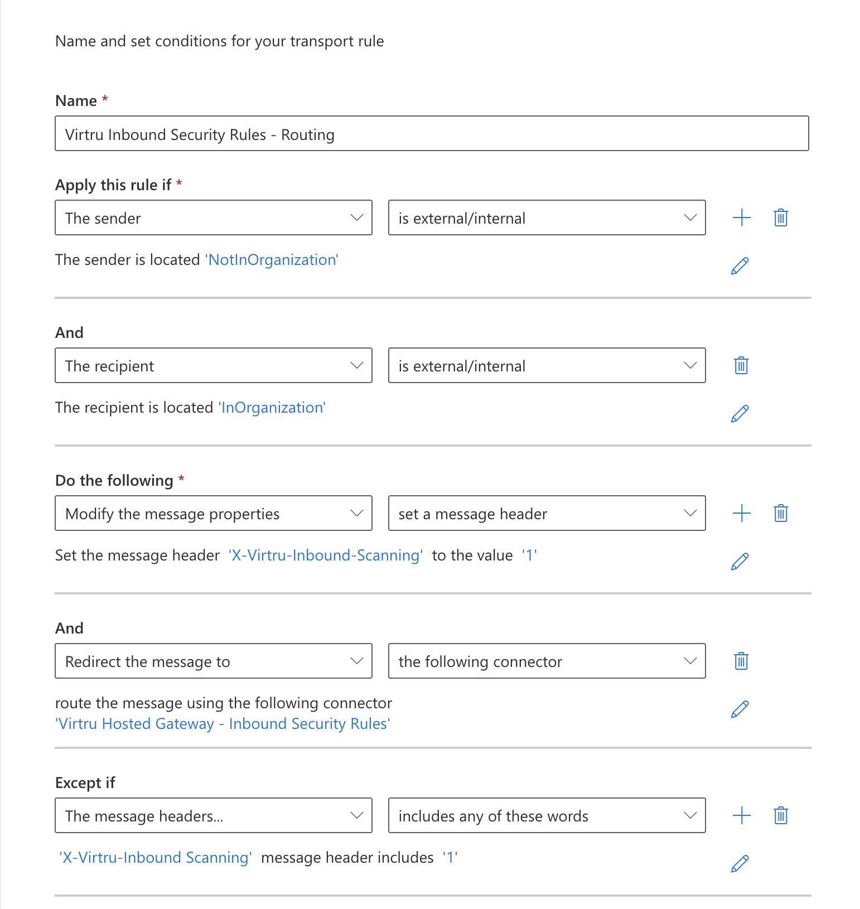Add another exception next to message headers row
The width and height of the screenshot is (860, 909).
tap(741, 815)
